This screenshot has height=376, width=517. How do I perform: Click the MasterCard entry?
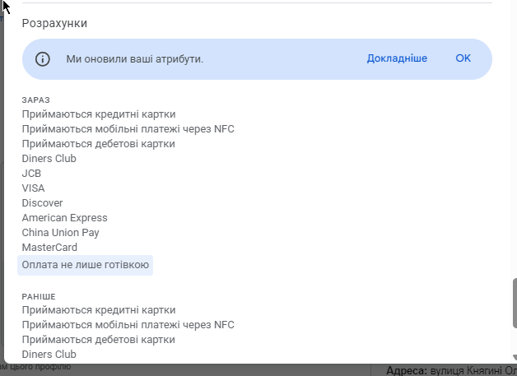(x=49, y=248)
